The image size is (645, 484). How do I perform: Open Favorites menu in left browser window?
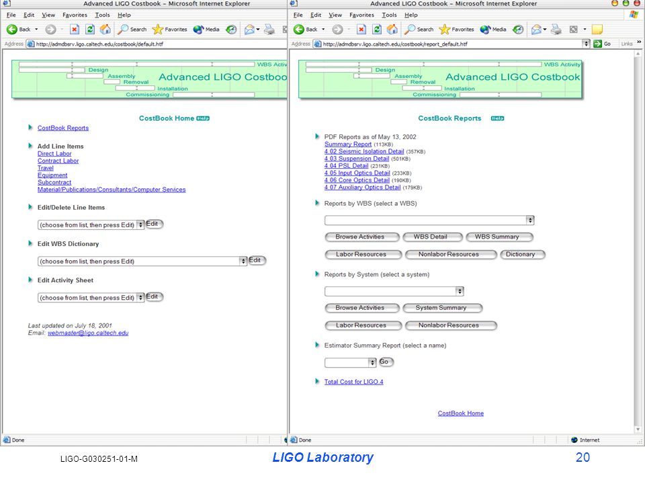point(75,15)
